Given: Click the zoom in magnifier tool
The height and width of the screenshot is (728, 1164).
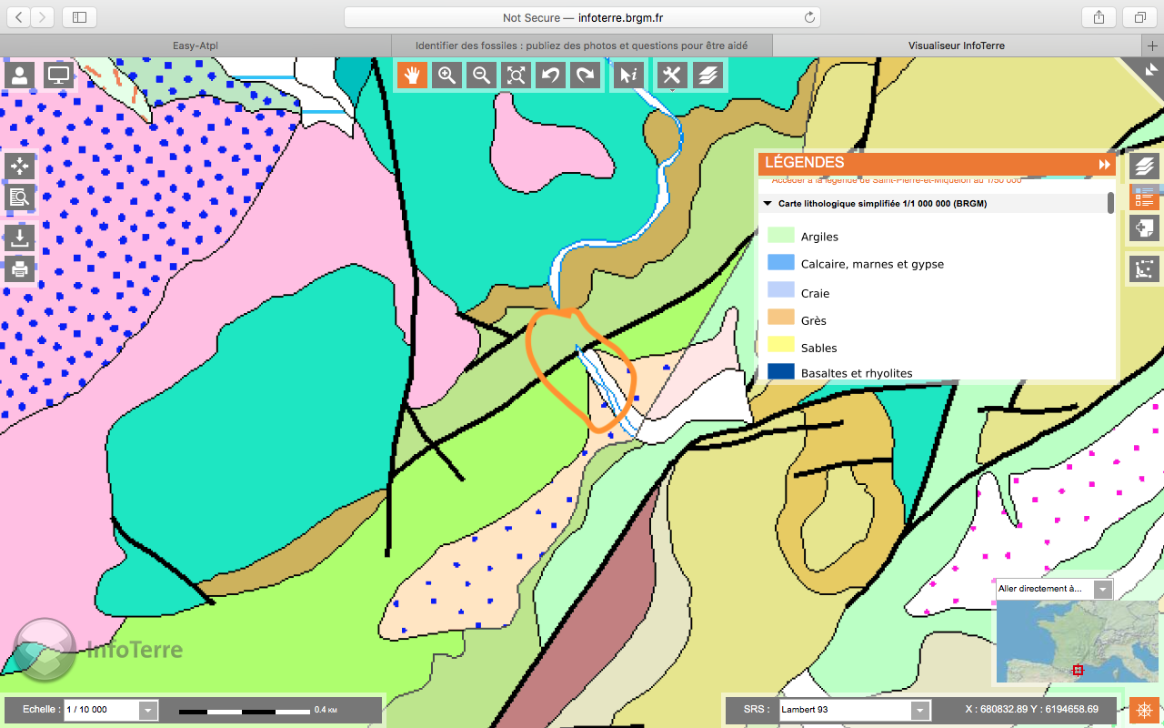Looking at the screenshot, I should click(447, 76).
